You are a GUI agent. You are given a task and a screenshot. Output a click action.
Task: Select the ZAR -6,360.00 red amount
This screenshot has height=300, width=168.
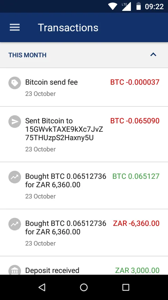136,223
